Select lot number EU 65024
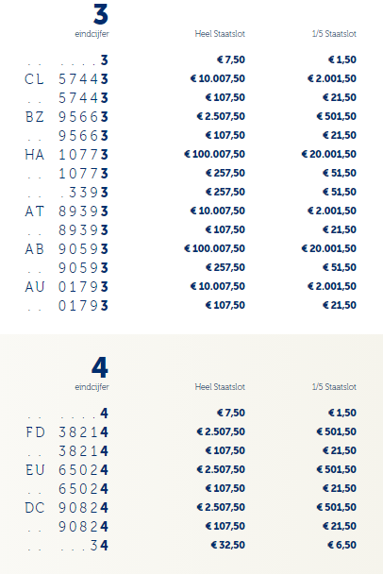The height and width of the screenshot is (575, 383). (x=66, y=470)
